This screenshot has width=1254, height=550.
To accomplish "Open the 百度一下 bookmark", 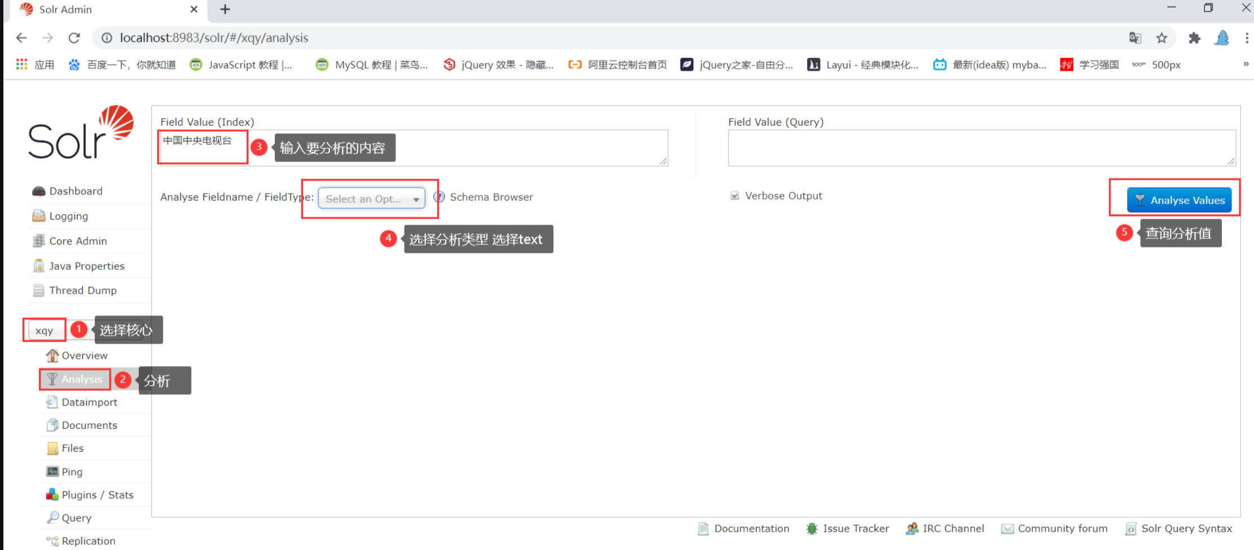I will [x=122, y=65].
